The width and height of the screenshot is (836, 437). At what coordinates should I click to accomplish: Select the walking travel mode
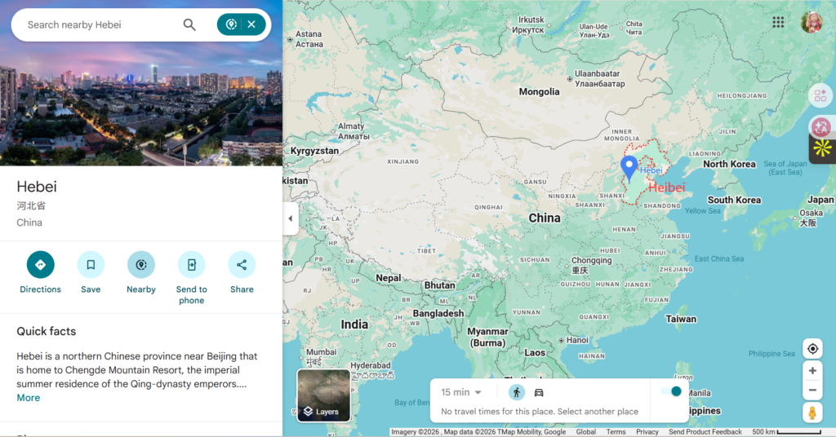(x=517, y=392)
